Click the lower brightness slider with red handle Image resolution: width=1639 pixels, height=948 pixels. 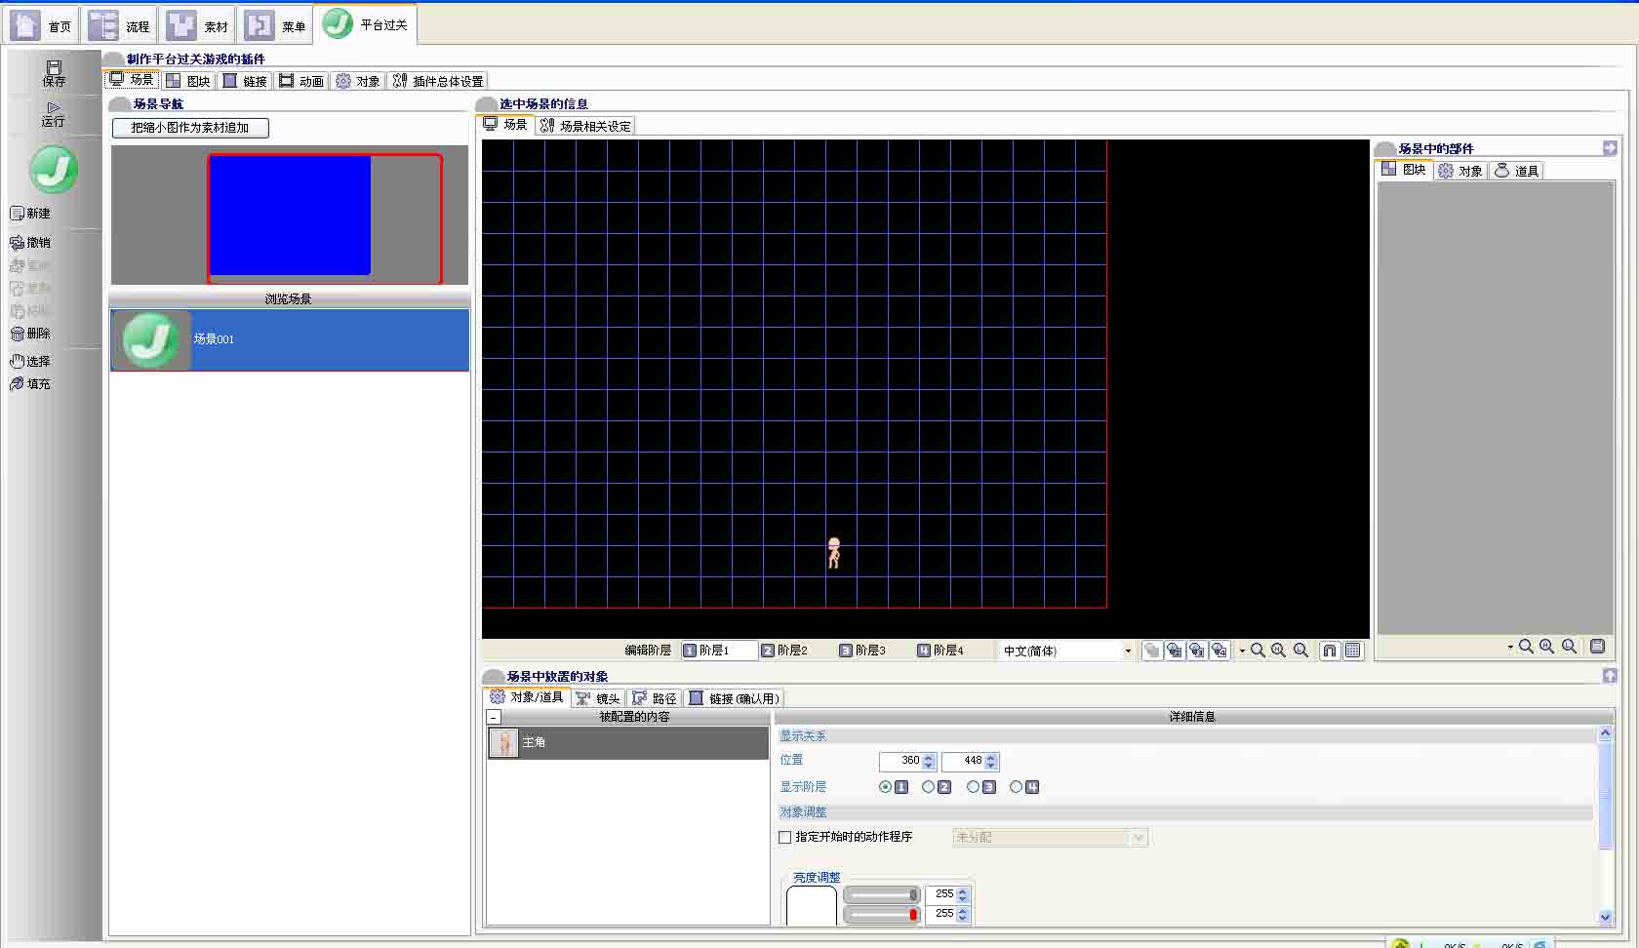(882, 914)
